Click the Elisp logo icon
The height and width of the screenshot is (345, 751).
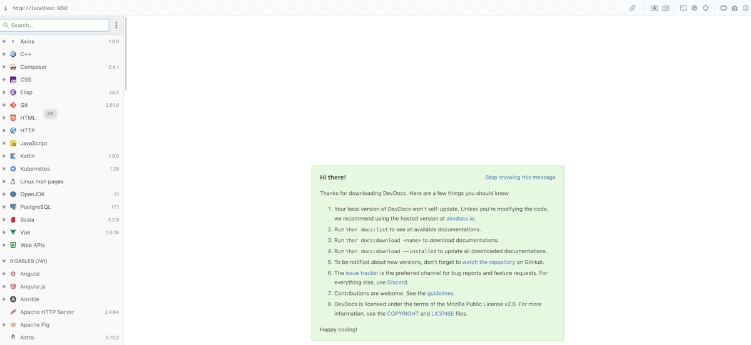13,92
